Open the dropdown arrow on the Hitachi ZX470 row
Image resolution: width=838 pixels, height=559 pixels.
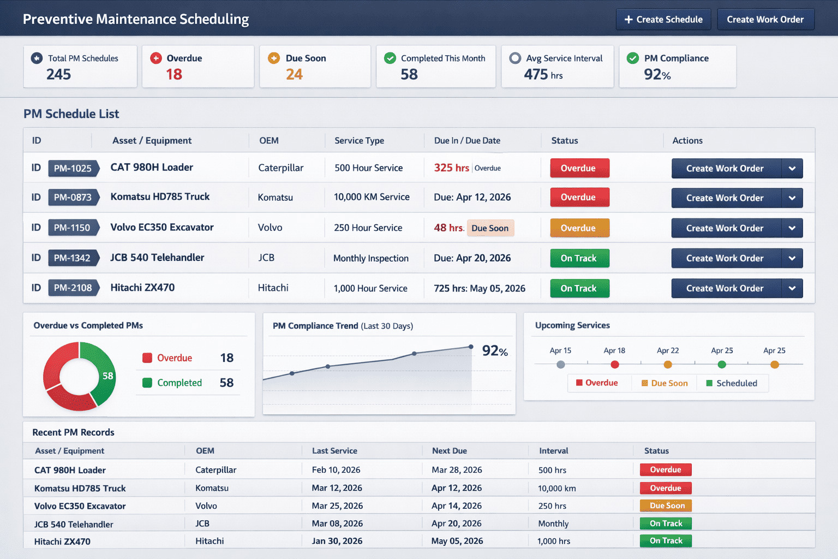(x=792, y=288)
